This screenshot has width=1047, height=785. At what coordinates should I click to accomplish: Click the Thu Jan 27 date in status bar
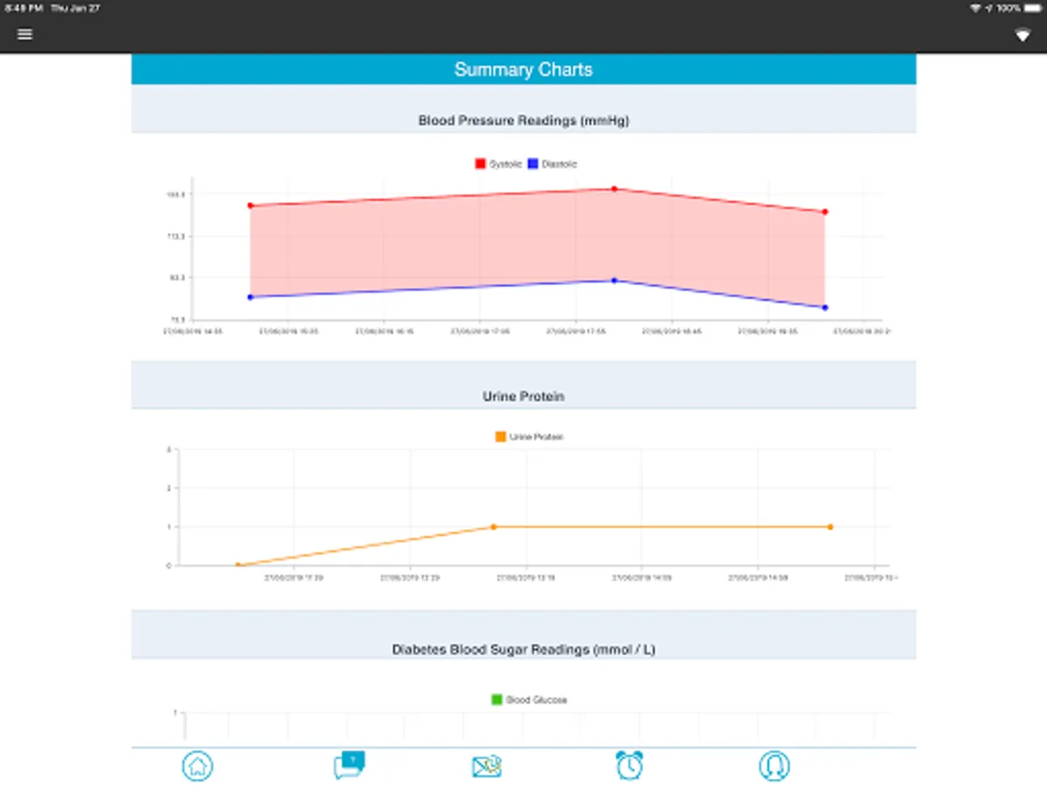pos(75,8)
